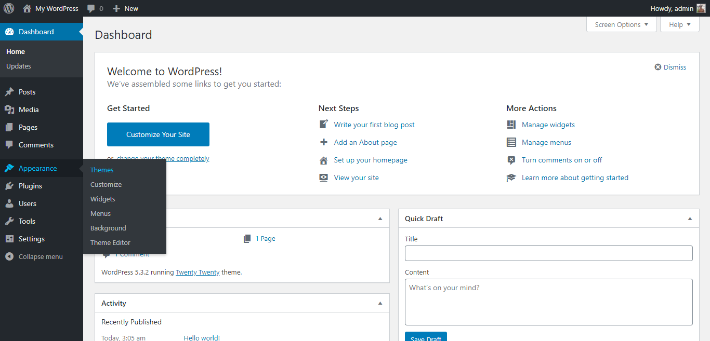
Task: Click the comment-x icon beside Turn comments on or off
Action: point(511,160)
